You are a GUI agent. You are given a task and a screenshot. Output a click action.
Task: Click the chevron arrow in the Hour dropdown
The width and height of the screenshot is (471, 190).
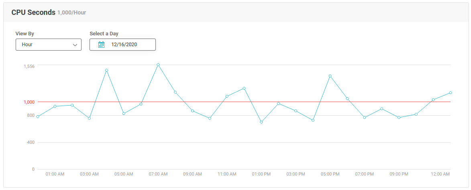[x=75, y=45]
